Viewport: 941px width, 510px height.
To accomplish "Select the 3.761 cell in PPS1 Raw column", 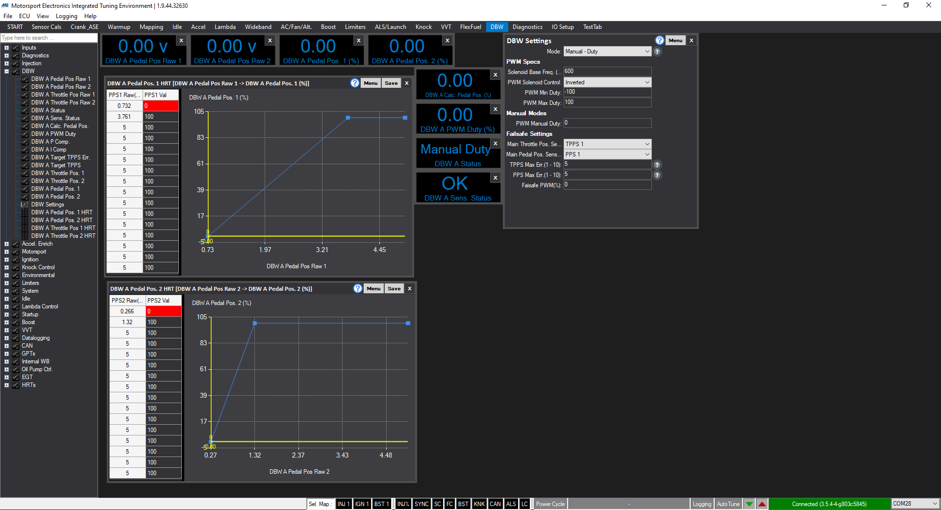I will pyautogui.click(x=124, y=117).
